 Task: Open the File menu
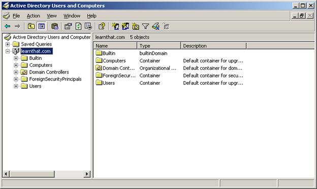pyautogui.click(x=16, y=16)
